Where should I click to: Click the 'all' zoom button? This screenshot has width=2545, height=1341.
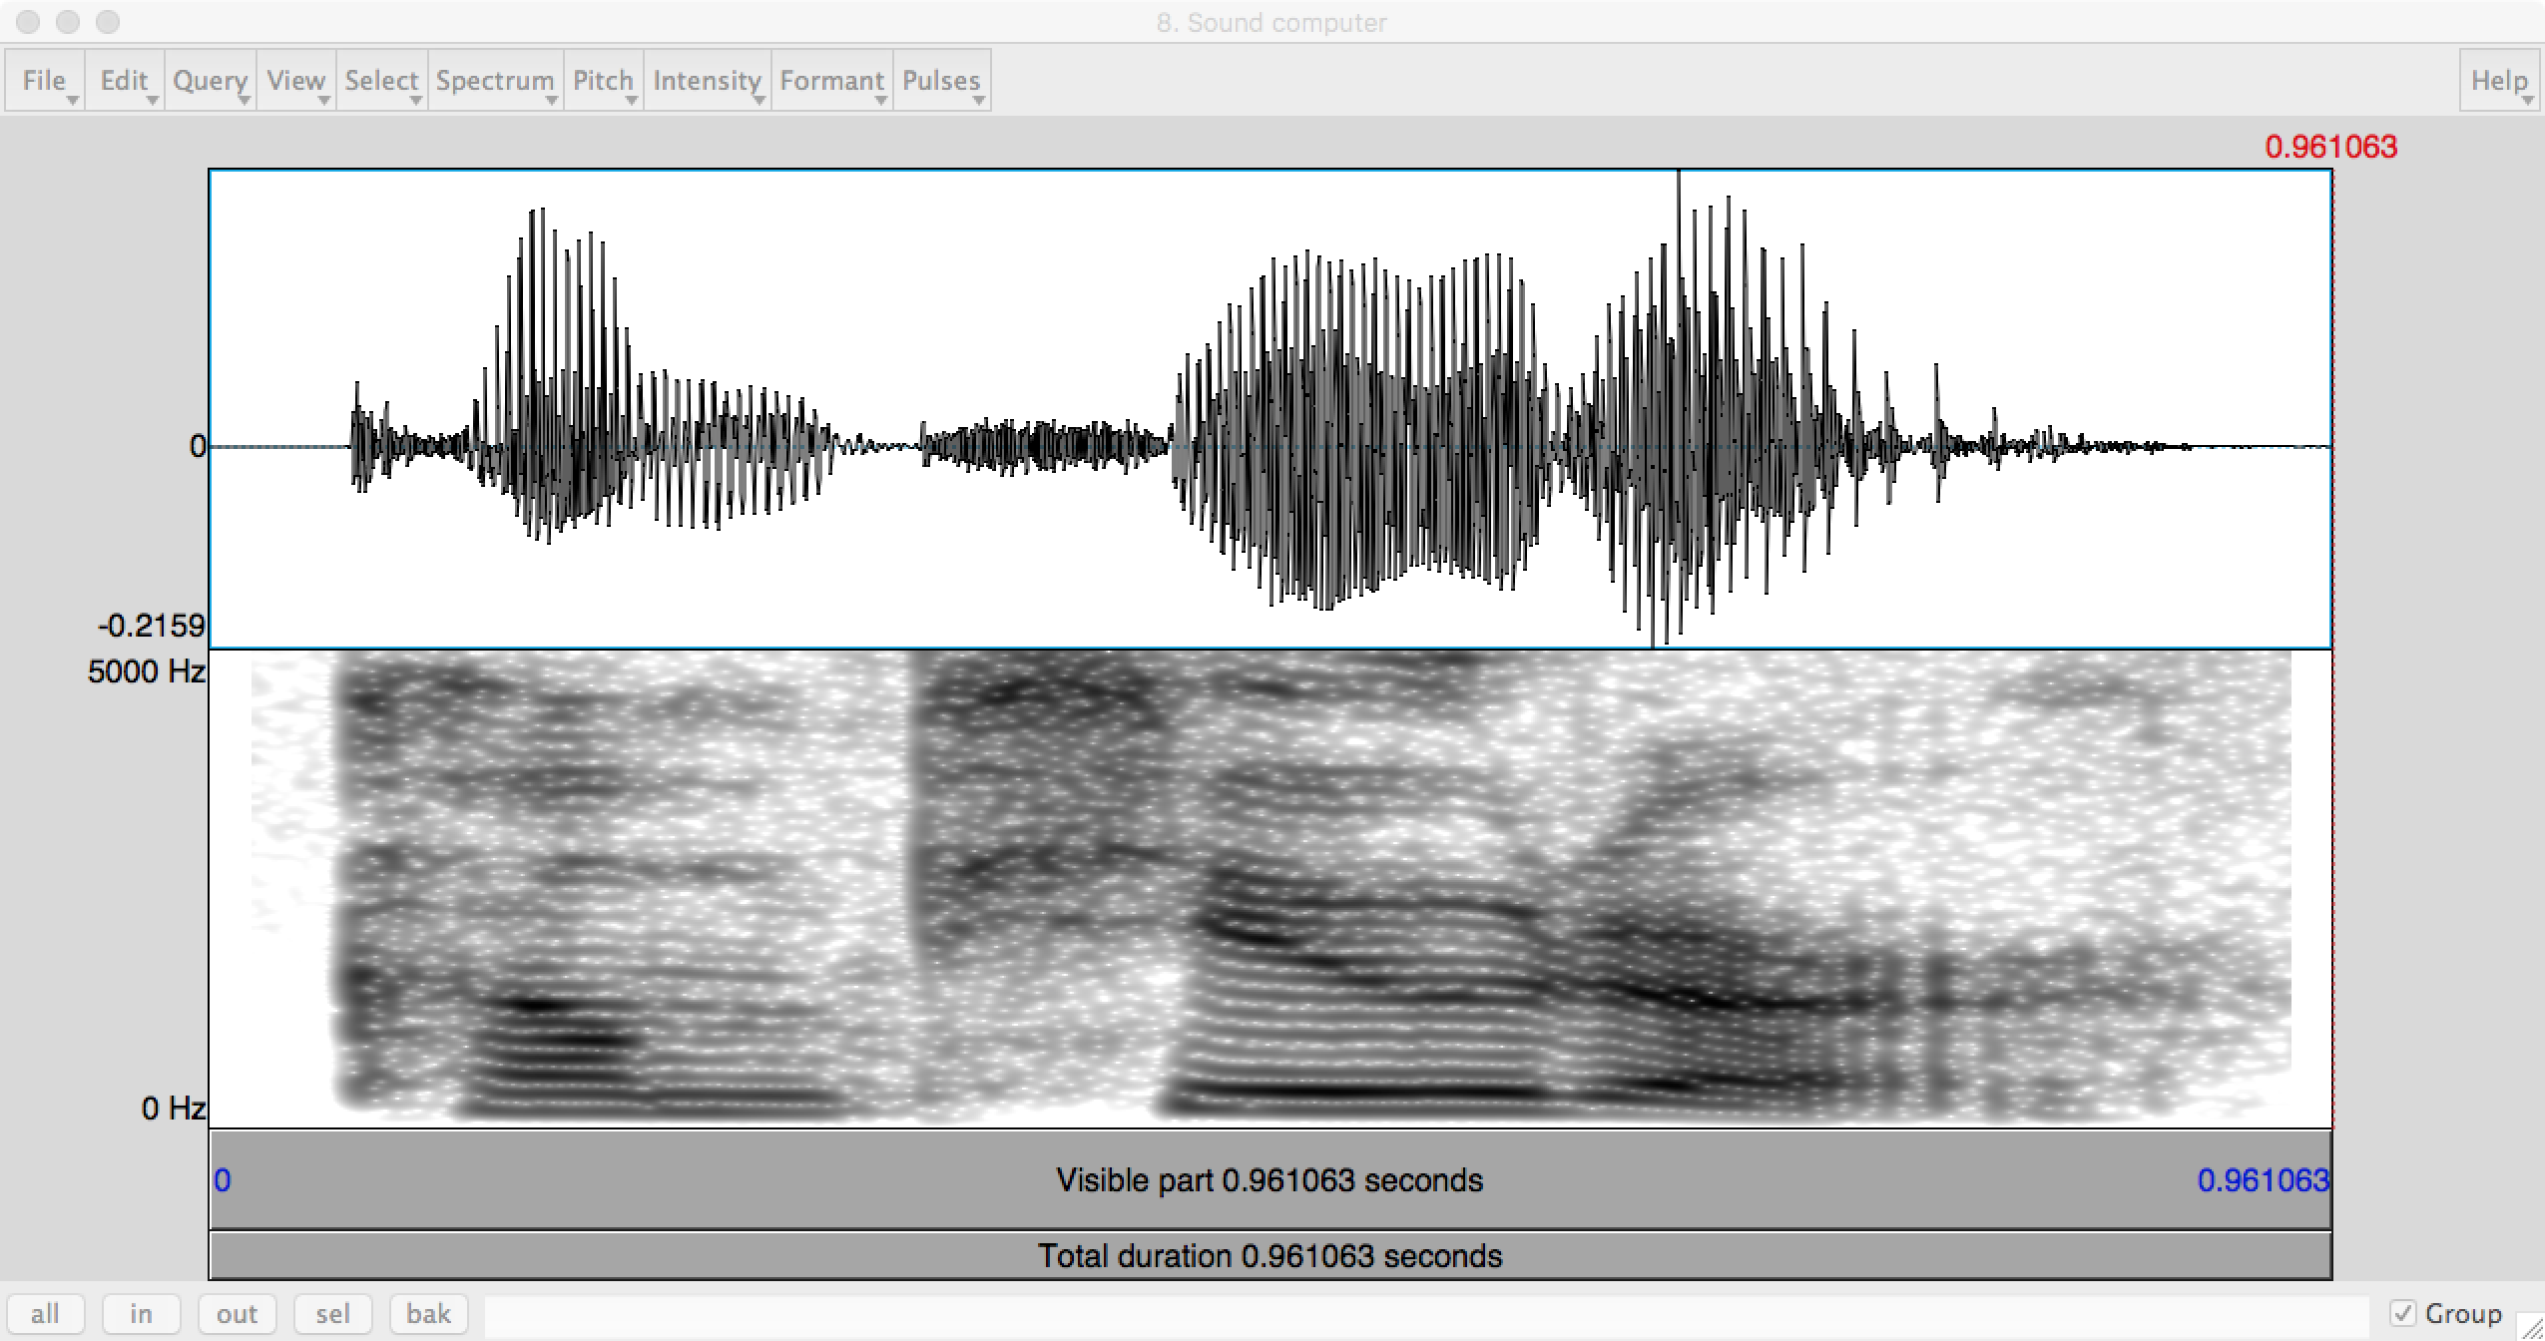point(45,1314)
